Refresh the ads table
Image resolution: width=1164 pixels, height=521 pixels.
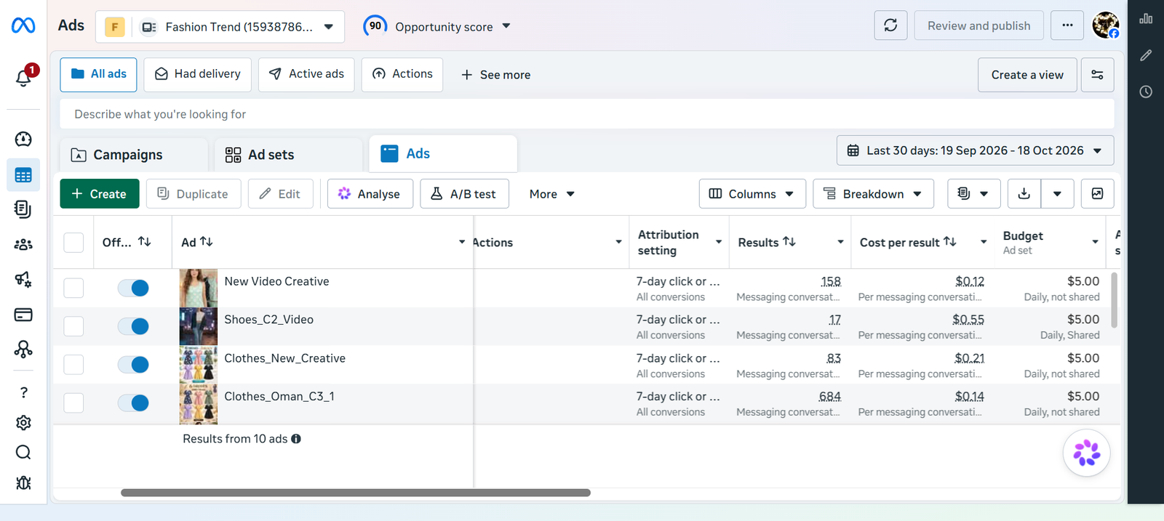point(890,25)
